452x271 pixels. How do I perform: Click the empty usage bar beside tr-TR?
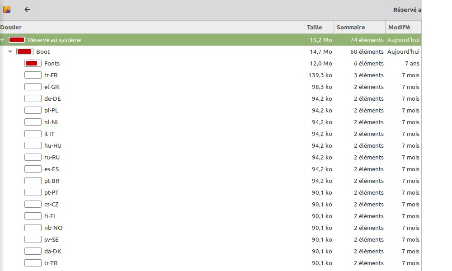point(33,263)
